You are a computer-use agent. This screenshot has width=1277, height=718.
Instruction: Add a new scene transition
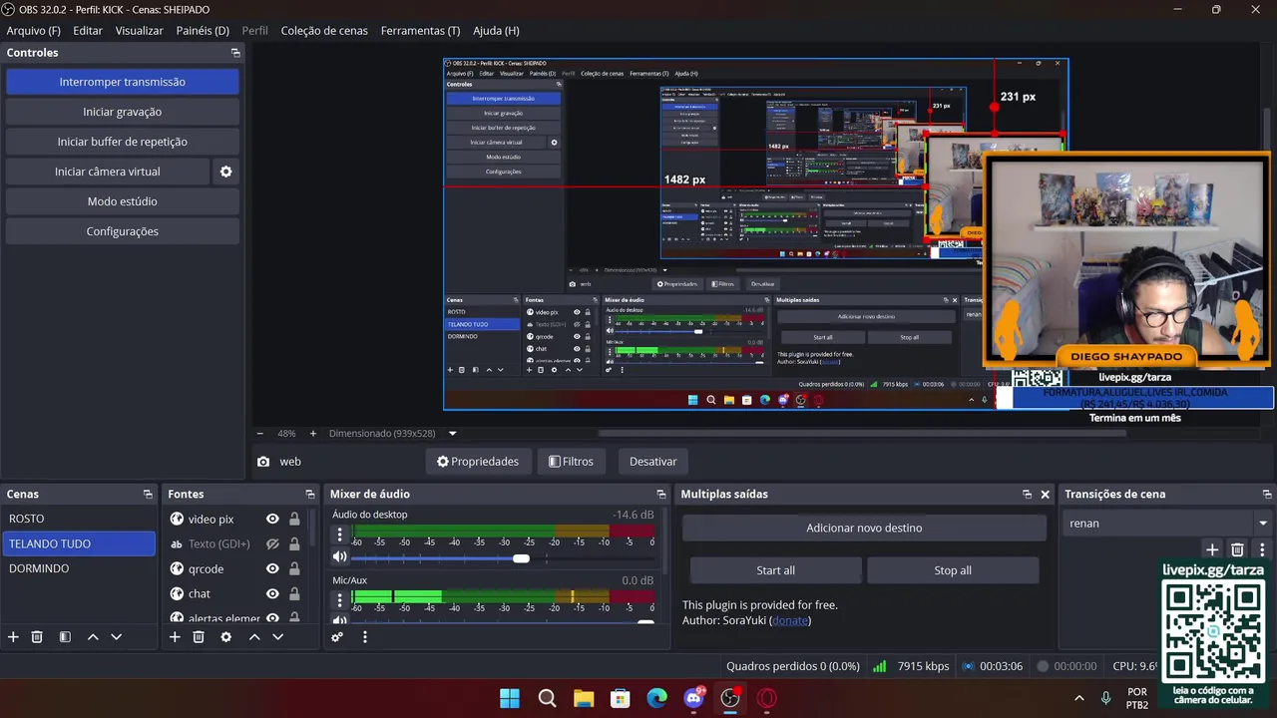1212,549
